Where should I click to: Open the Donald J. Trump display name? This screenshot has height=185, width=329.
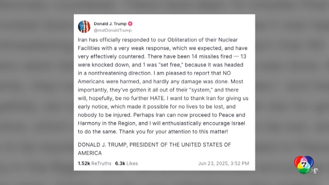pyautogui.click(x=110, y=24)
